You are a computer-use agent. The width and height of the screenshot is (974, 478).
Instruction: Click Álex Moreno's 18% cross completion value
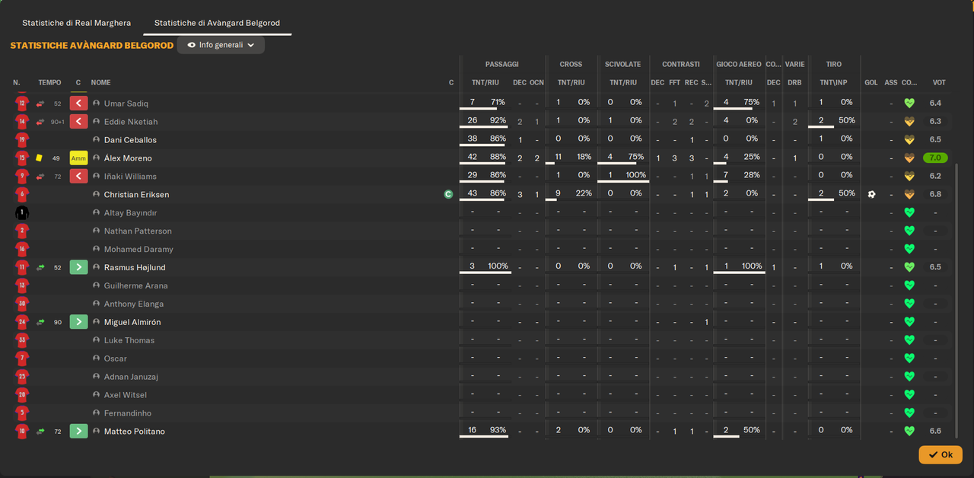coord(584,157)
